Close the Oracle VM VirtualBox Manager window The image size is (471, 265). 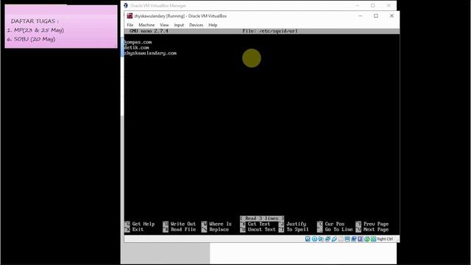point(389,5)
